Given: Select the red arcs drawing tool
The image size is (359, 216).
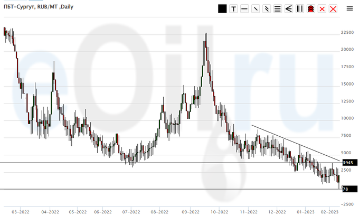Looking at the screenshot, I should [x=311, y=8].
